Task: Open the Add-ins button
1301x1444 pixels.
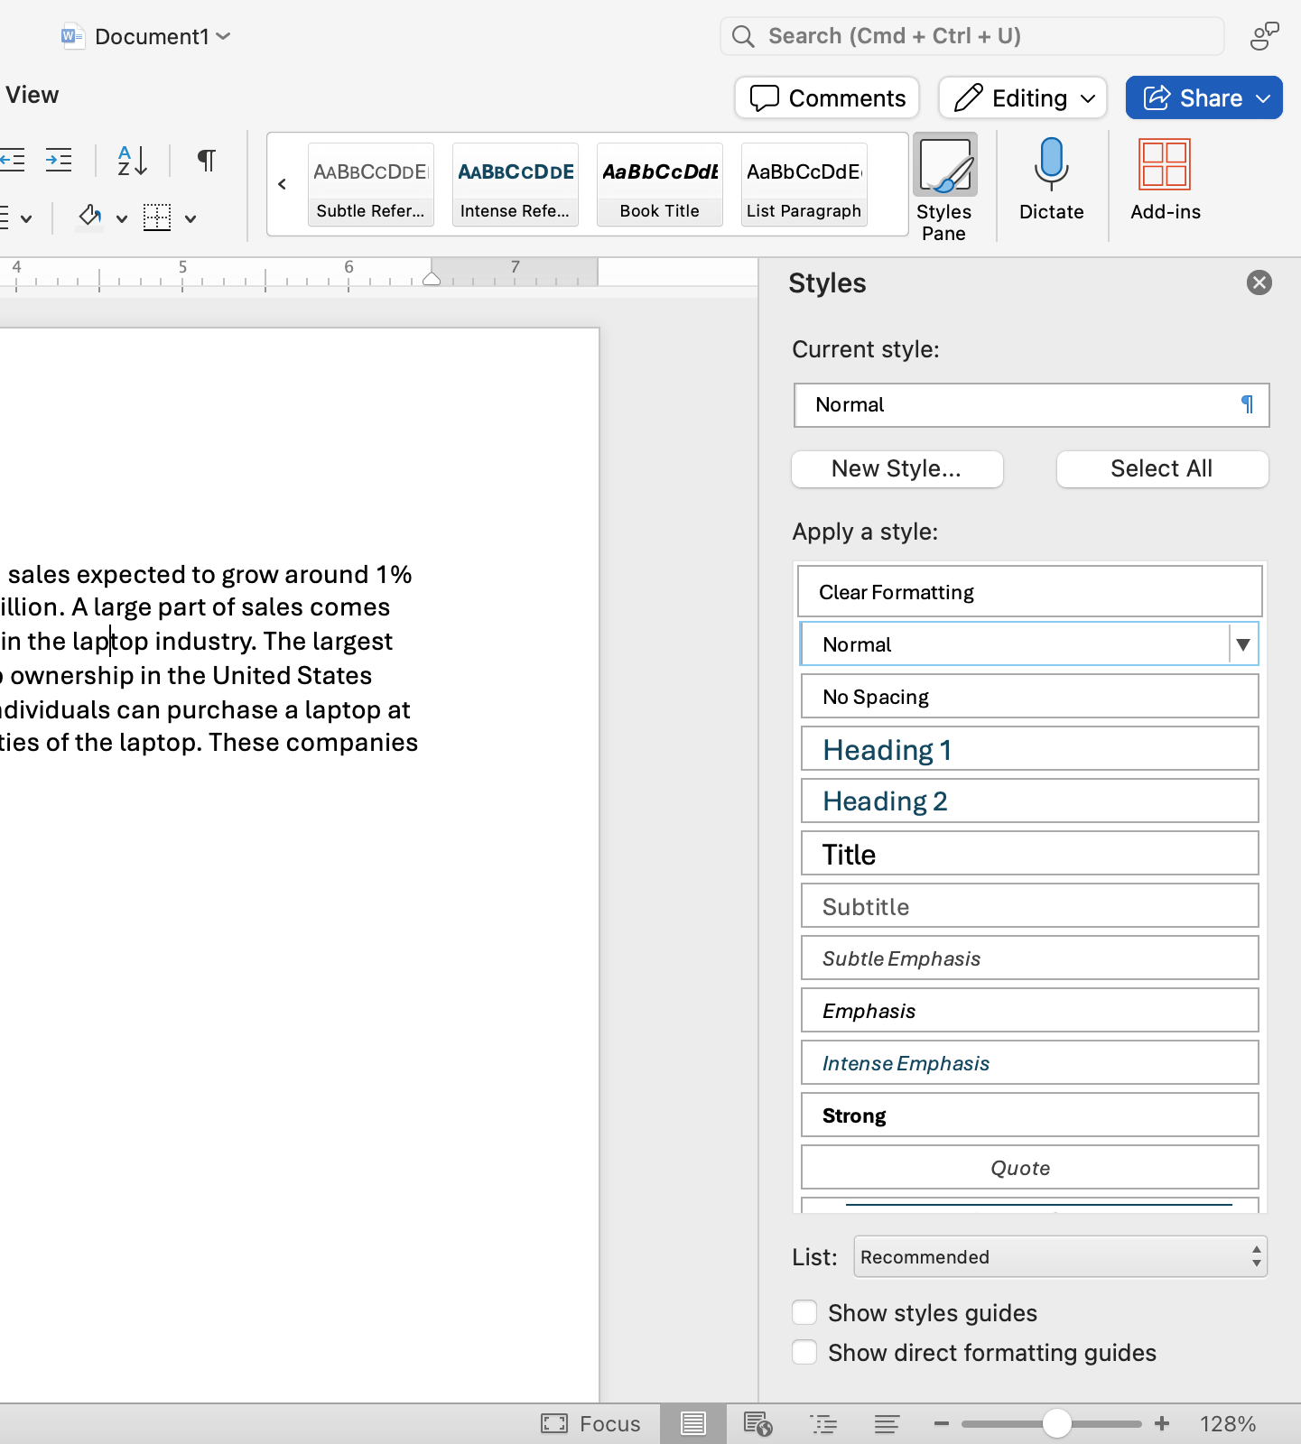Action: pos(1166,179)
